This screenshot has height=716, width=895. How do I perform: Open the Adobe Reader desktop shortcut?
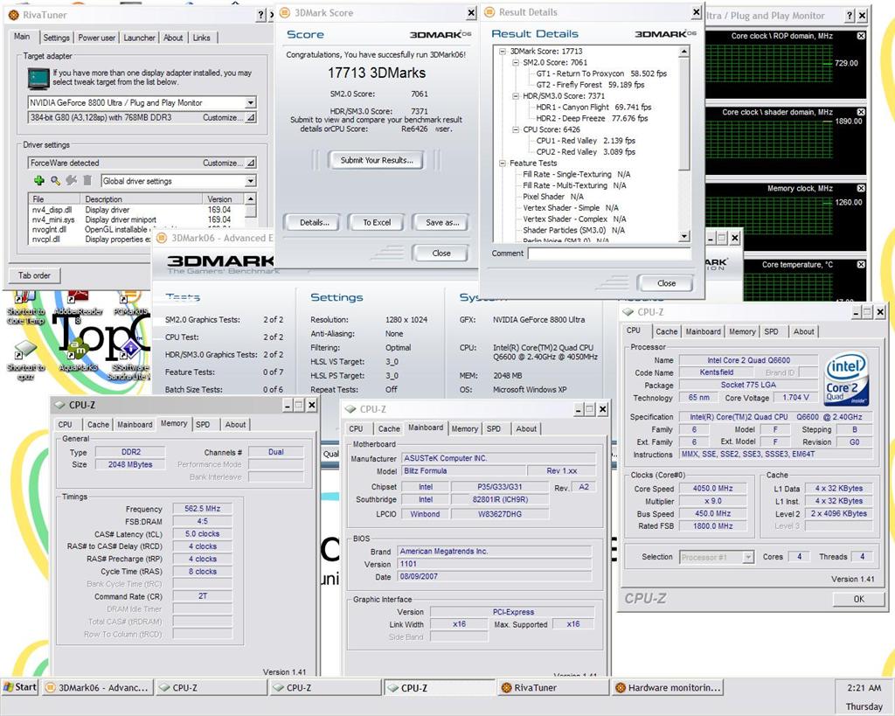coord(78,305)
